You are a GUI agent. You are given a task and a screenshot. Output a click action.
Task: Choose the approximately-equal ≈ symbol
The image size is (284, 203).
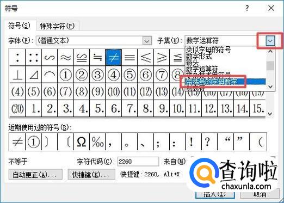65,57
